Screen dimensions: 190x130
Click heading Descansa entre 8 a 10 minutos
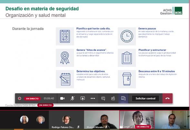[x=157, y=71]
